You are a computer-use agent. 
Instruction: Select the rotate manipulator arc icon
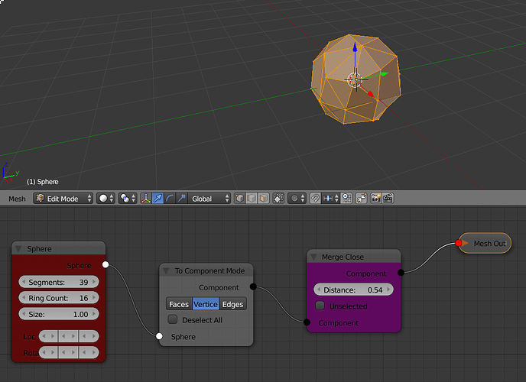(170, 199)
